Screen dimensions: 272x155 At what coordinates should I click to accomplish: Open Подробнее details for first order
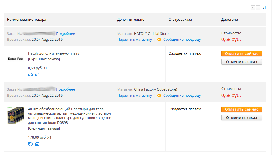tap(66, 34)
